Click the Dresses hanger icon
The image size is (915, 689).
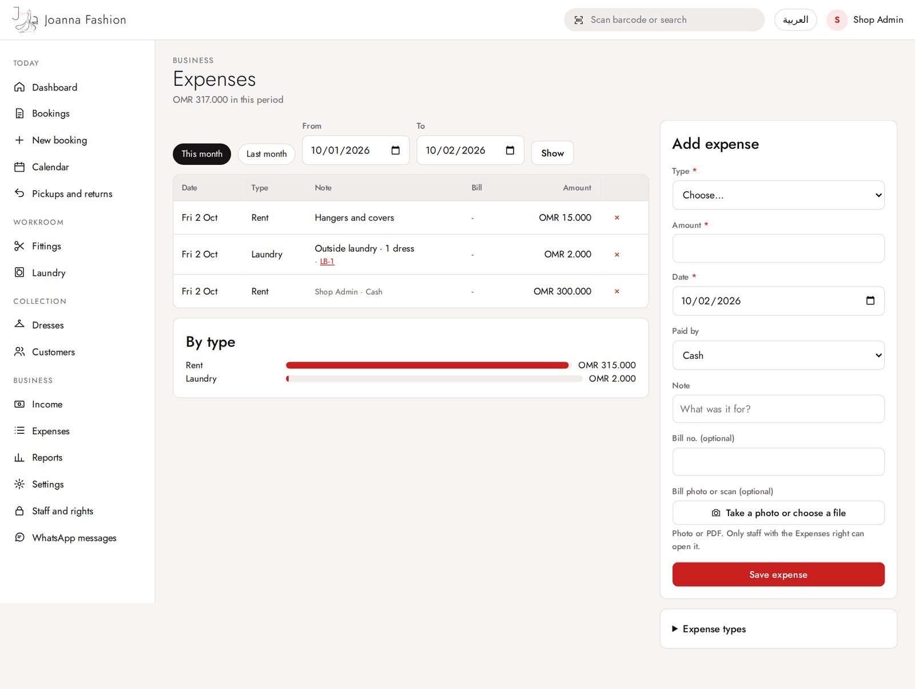click(19, 324)
